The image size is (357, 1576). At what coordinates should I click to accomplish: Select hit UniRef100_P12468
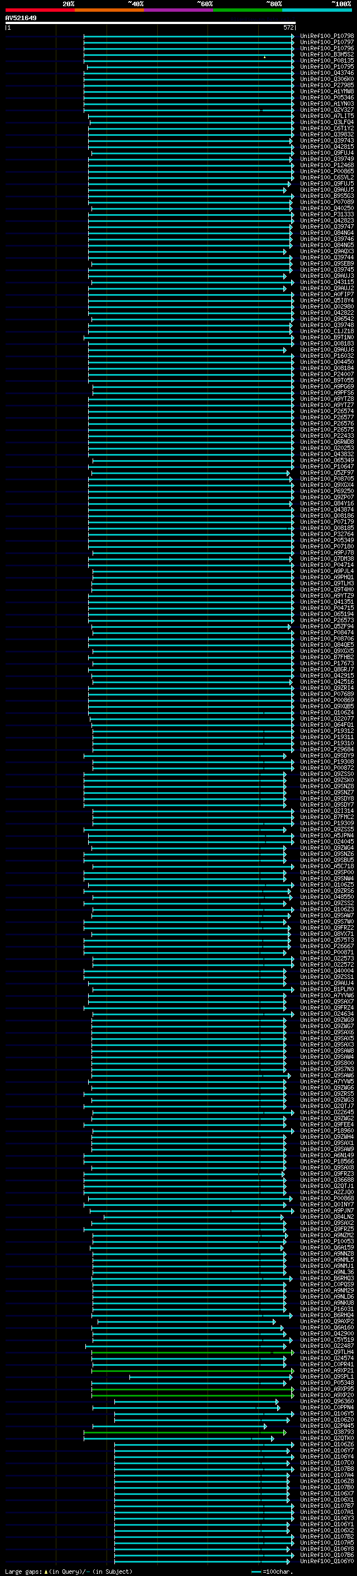click(x=327, y=165)
